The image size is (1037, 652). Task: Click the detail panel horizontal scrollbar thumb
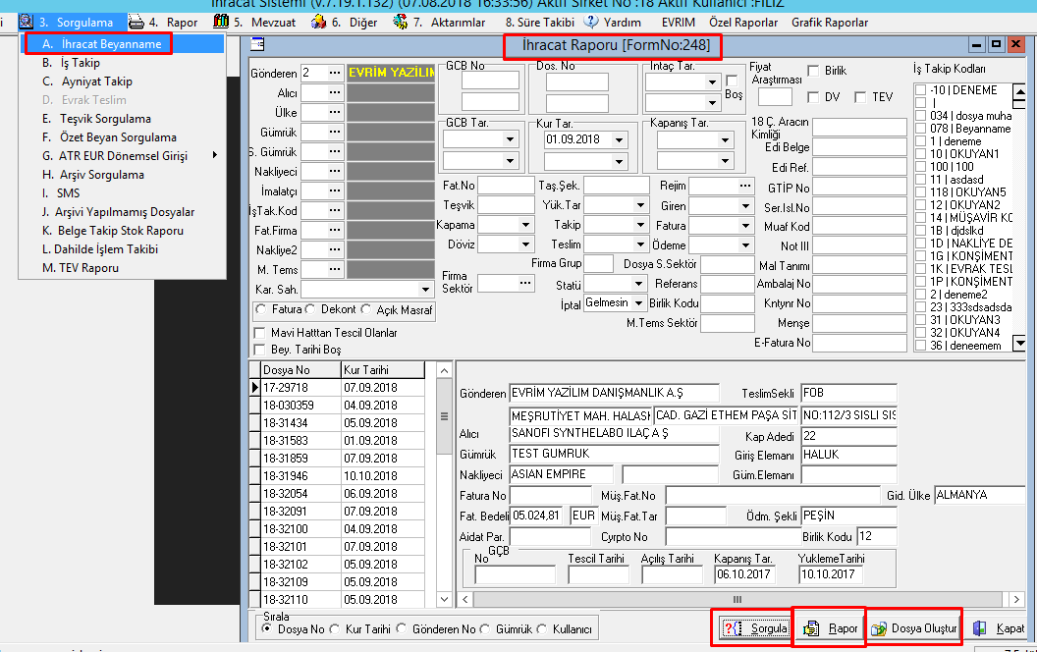[x=737, y=599]
